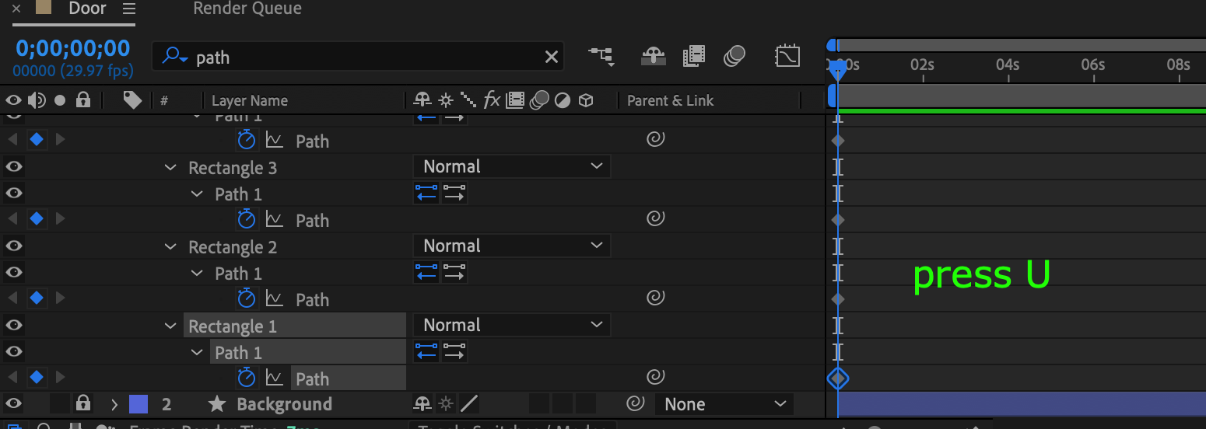Click the current timecode display
This screenshot has width=1206, height=429.
click(x=73, y=49)
